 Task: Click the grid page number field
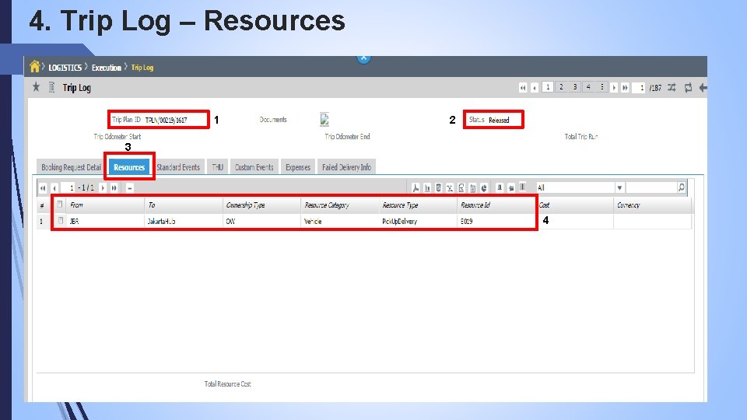pos(68,188)
